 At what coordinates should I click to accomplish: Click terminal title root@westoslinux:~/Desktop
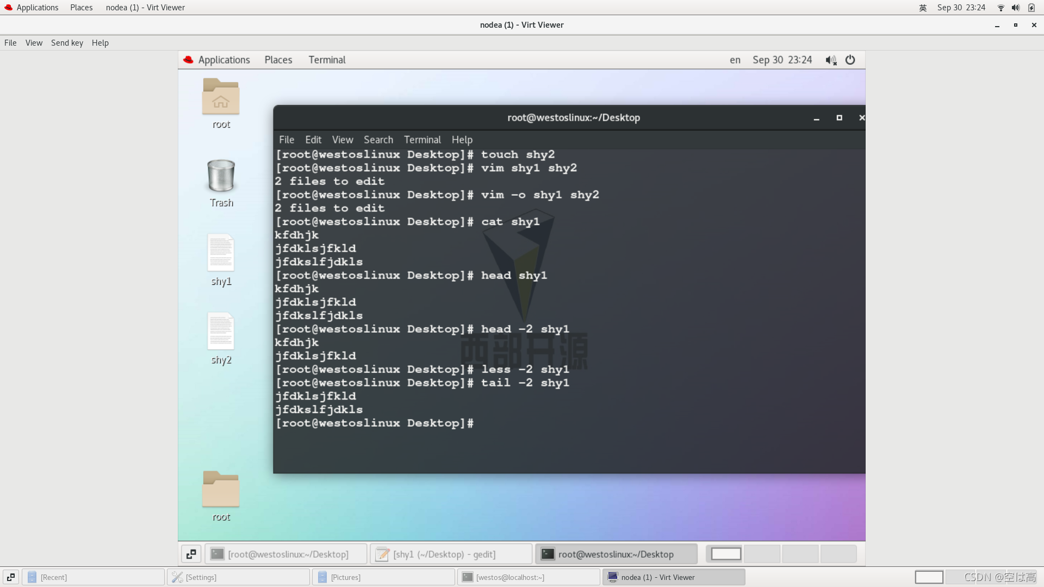point(574,118)
